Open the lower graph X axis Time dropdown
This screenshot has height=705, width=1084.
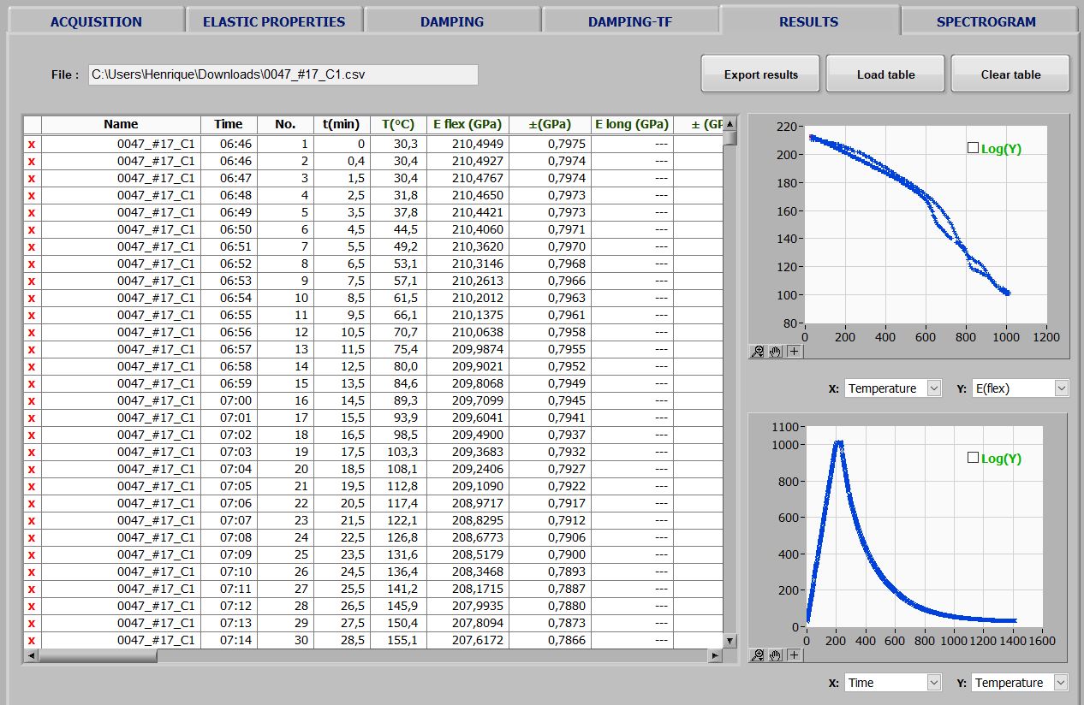893,683
